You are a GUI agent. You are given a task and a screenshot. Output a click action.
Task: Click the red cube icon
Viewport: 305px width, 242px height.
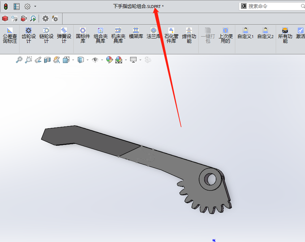(5, 18)
